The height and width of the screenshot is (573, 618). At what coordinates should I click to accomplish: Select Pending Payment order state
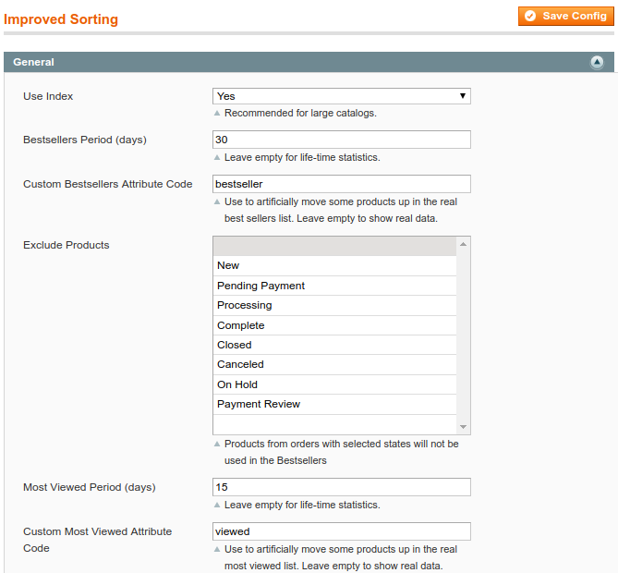click(334, 286)
